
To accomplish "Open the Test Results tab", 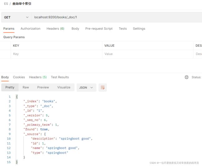I will coord(60,77).
